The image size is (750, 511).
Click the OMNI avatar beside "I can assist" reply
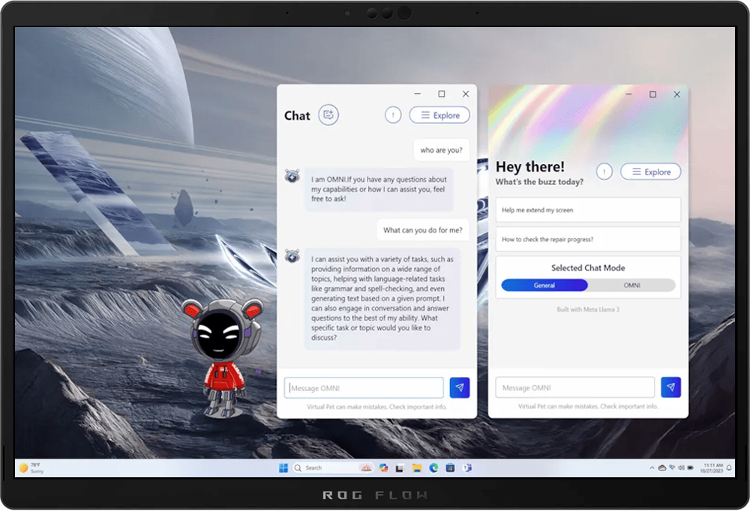point(292,256)
